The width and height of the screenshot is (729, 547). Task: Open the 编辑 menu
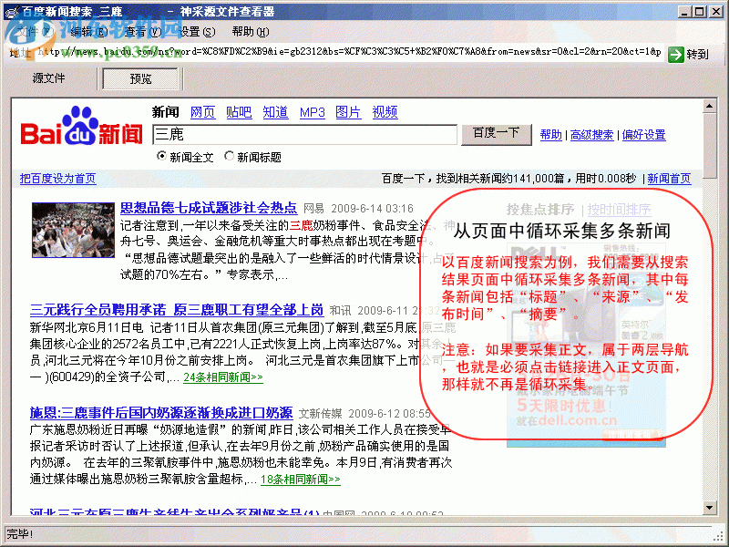(x=89, y=32)
